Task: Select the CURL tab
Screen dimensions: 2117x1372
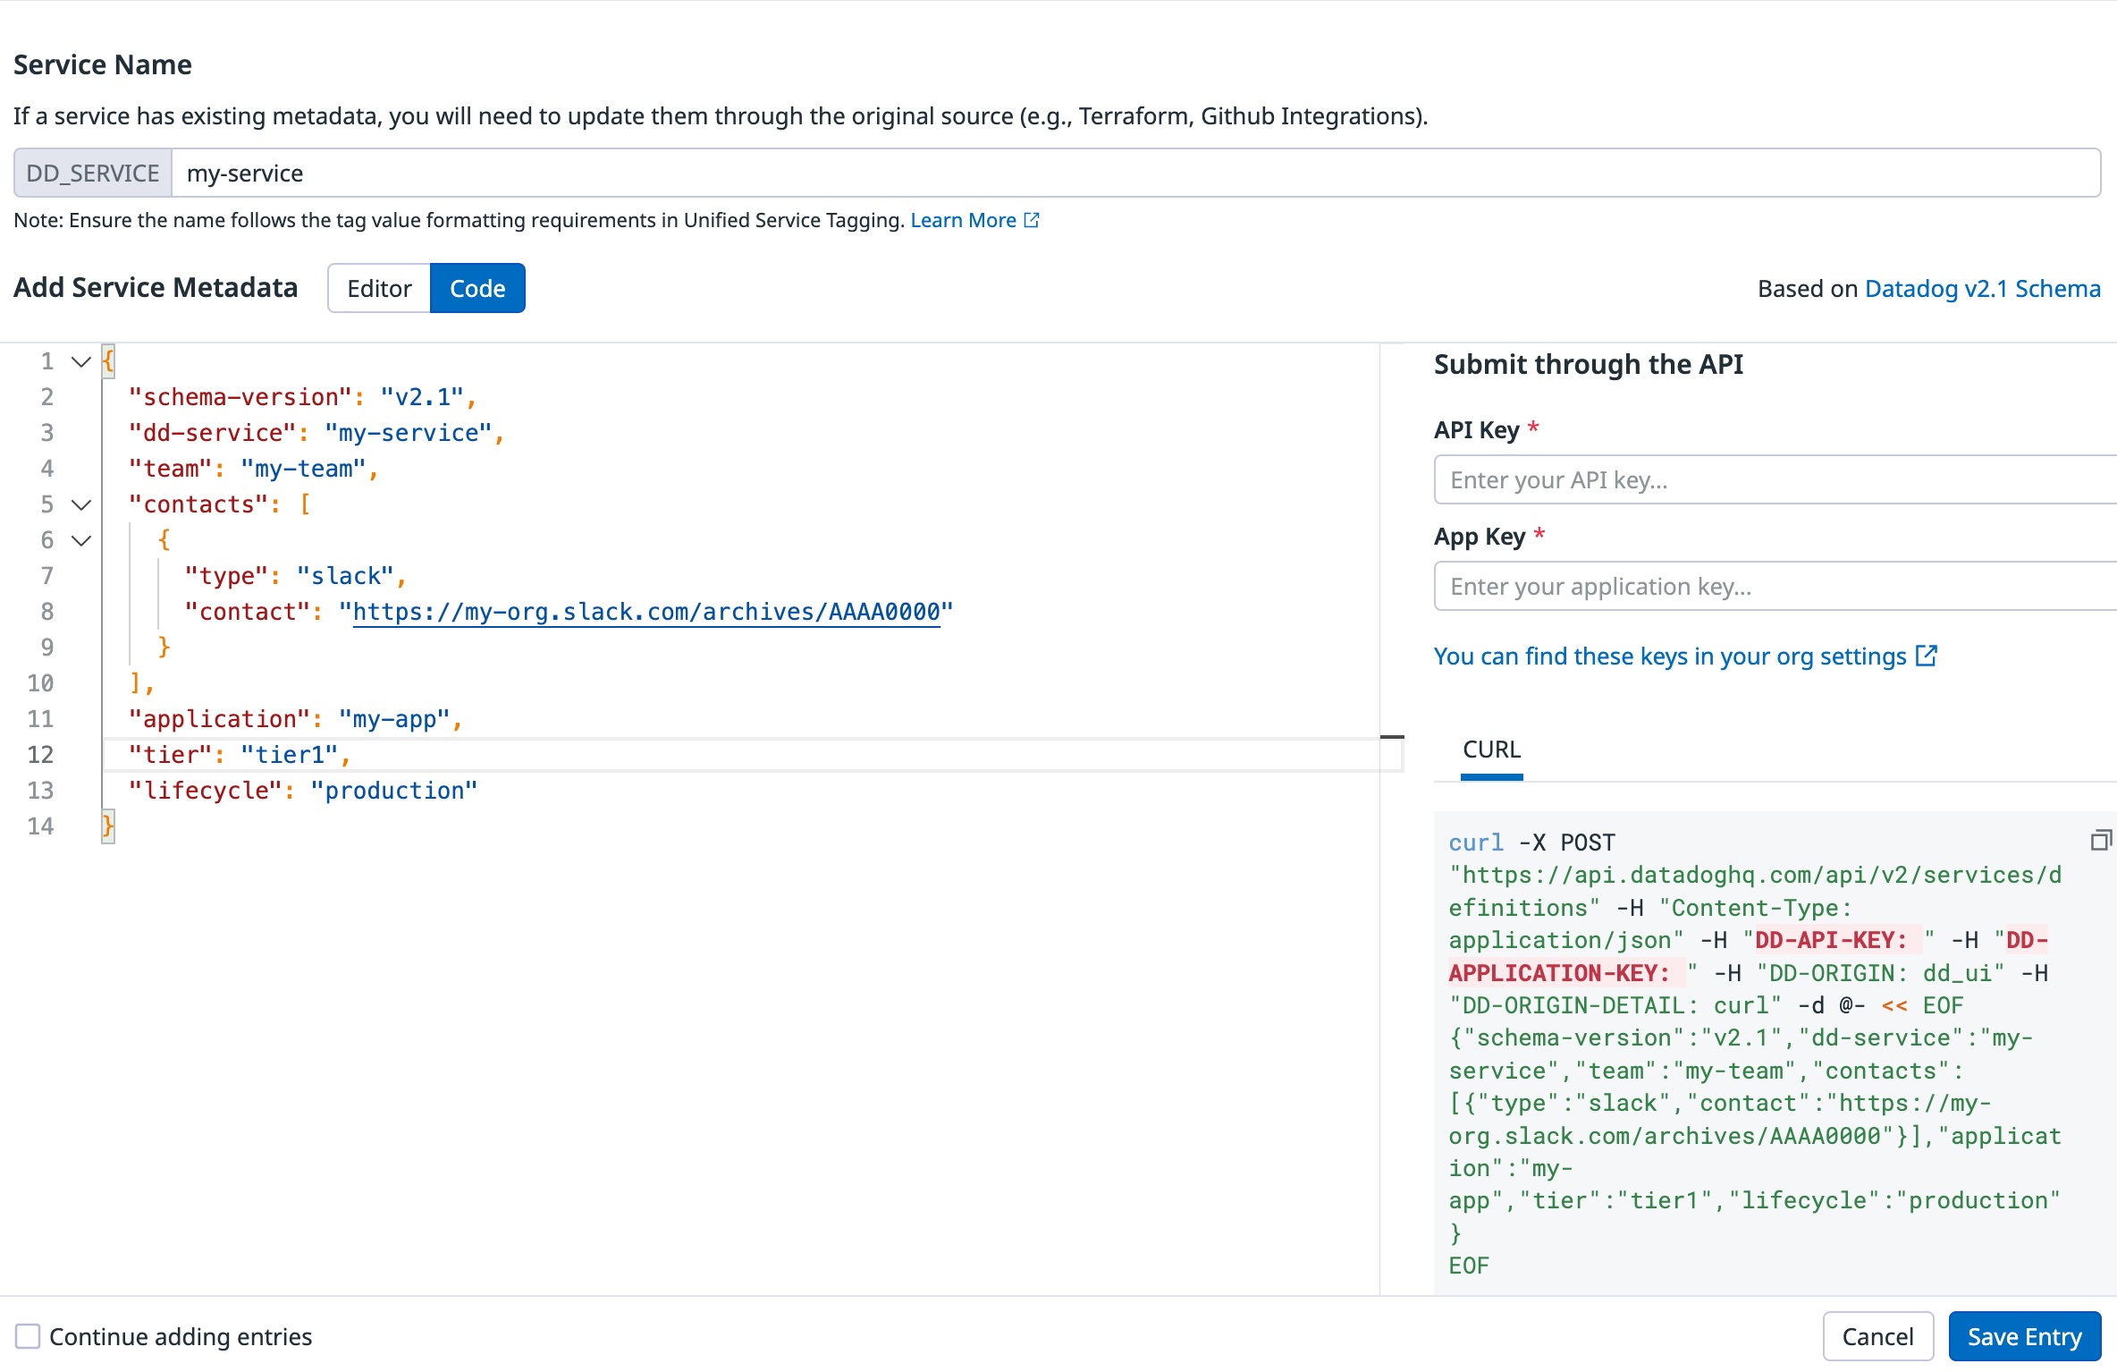Action: click(x=1491, y=750)
